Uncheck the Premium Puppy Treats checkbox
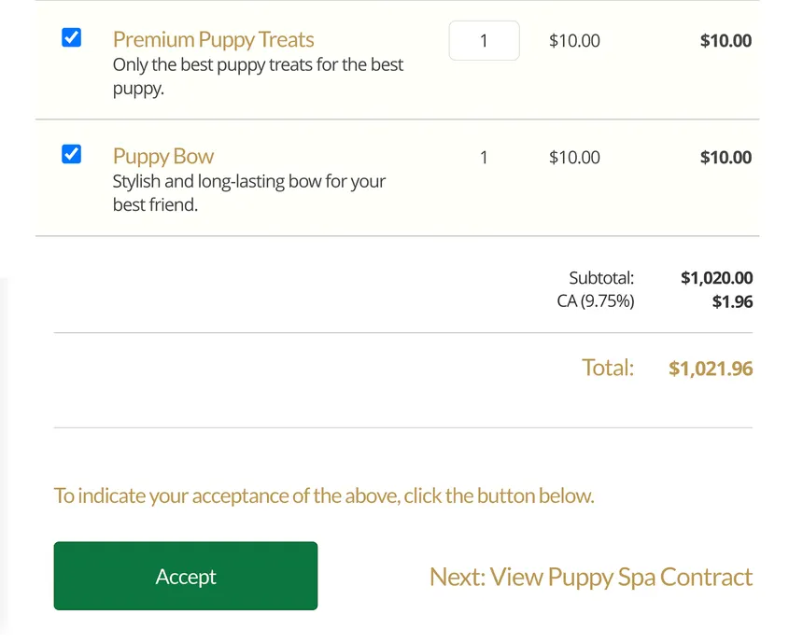 click(71, 38)
